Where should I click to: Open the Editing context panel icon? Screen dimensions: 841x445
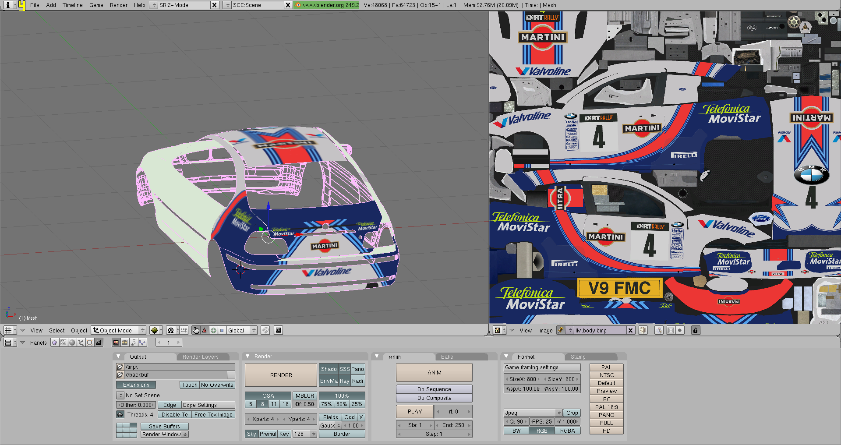click(89, 343)
